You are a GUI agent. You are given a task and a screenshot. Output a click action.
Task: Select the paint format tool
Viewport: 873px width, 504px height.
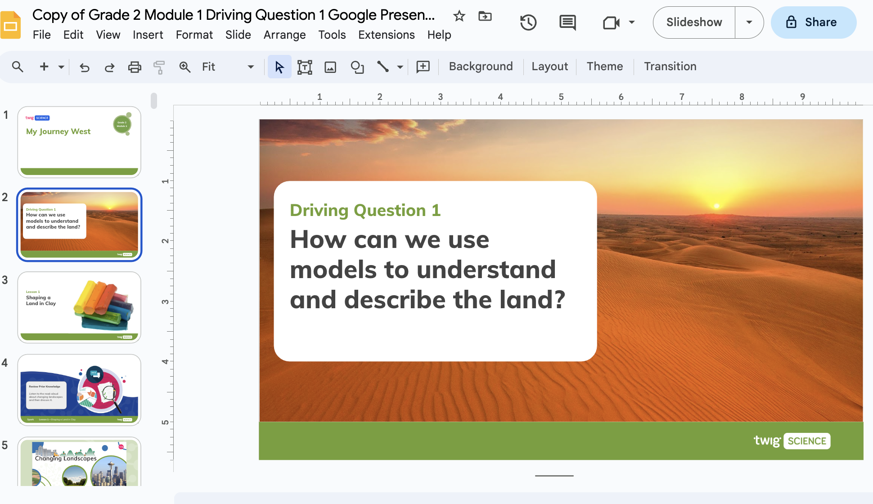pyautogui.click(x=159, y=67)
